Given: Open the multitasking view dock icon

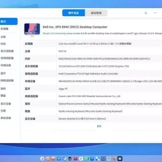Looking at the screenshot, I should point(48,158).
